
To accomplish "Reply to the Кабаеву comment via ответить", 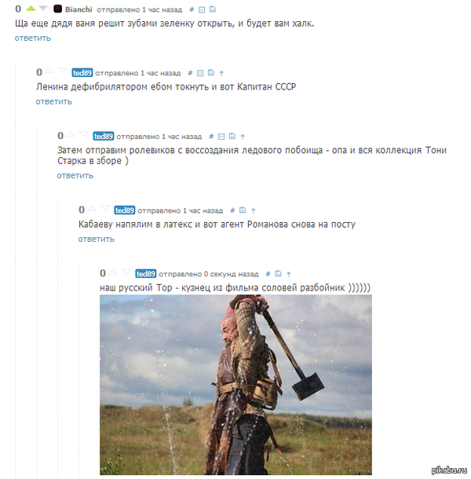I will tap(97, 239).
